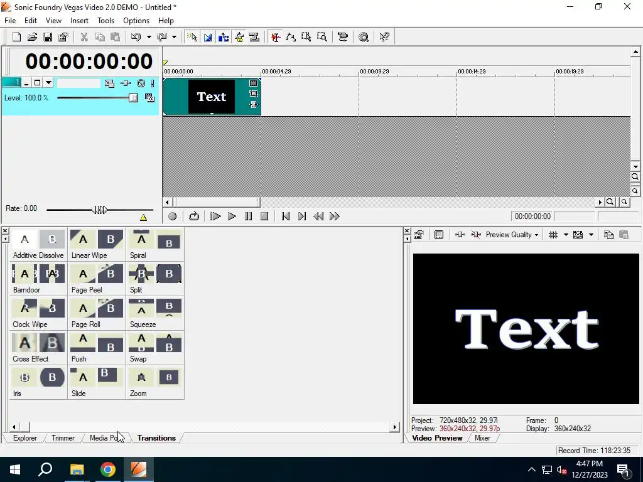Open the Options menu

[x=136, y=21]
